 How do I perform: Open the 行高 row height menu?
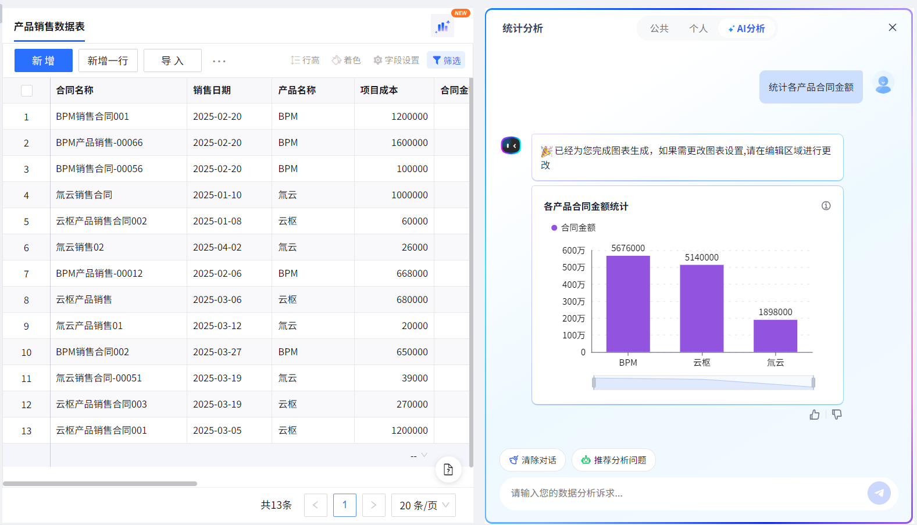305,60
